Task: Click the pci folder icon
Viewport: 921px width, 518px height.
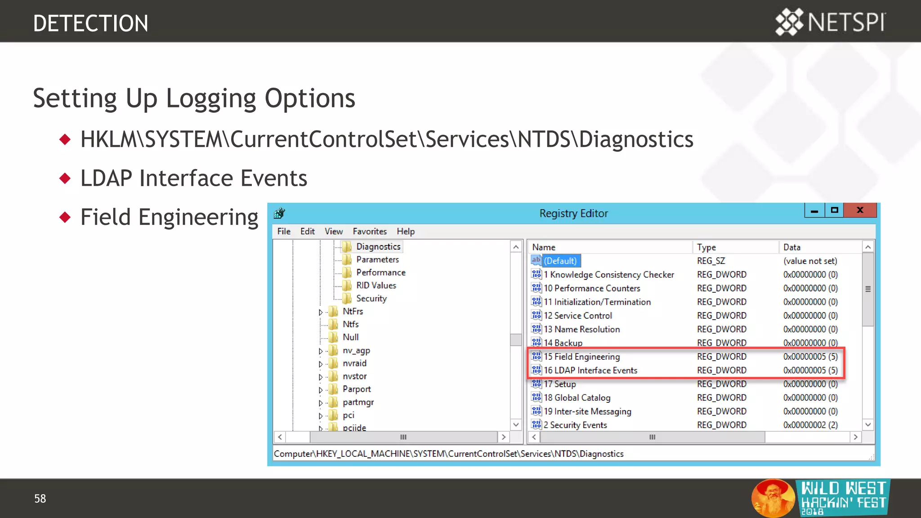Action: click(x=333, y=415)
